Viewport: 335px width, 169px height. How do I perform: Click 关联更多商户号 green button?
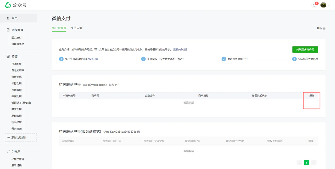(x=305, y=49)
